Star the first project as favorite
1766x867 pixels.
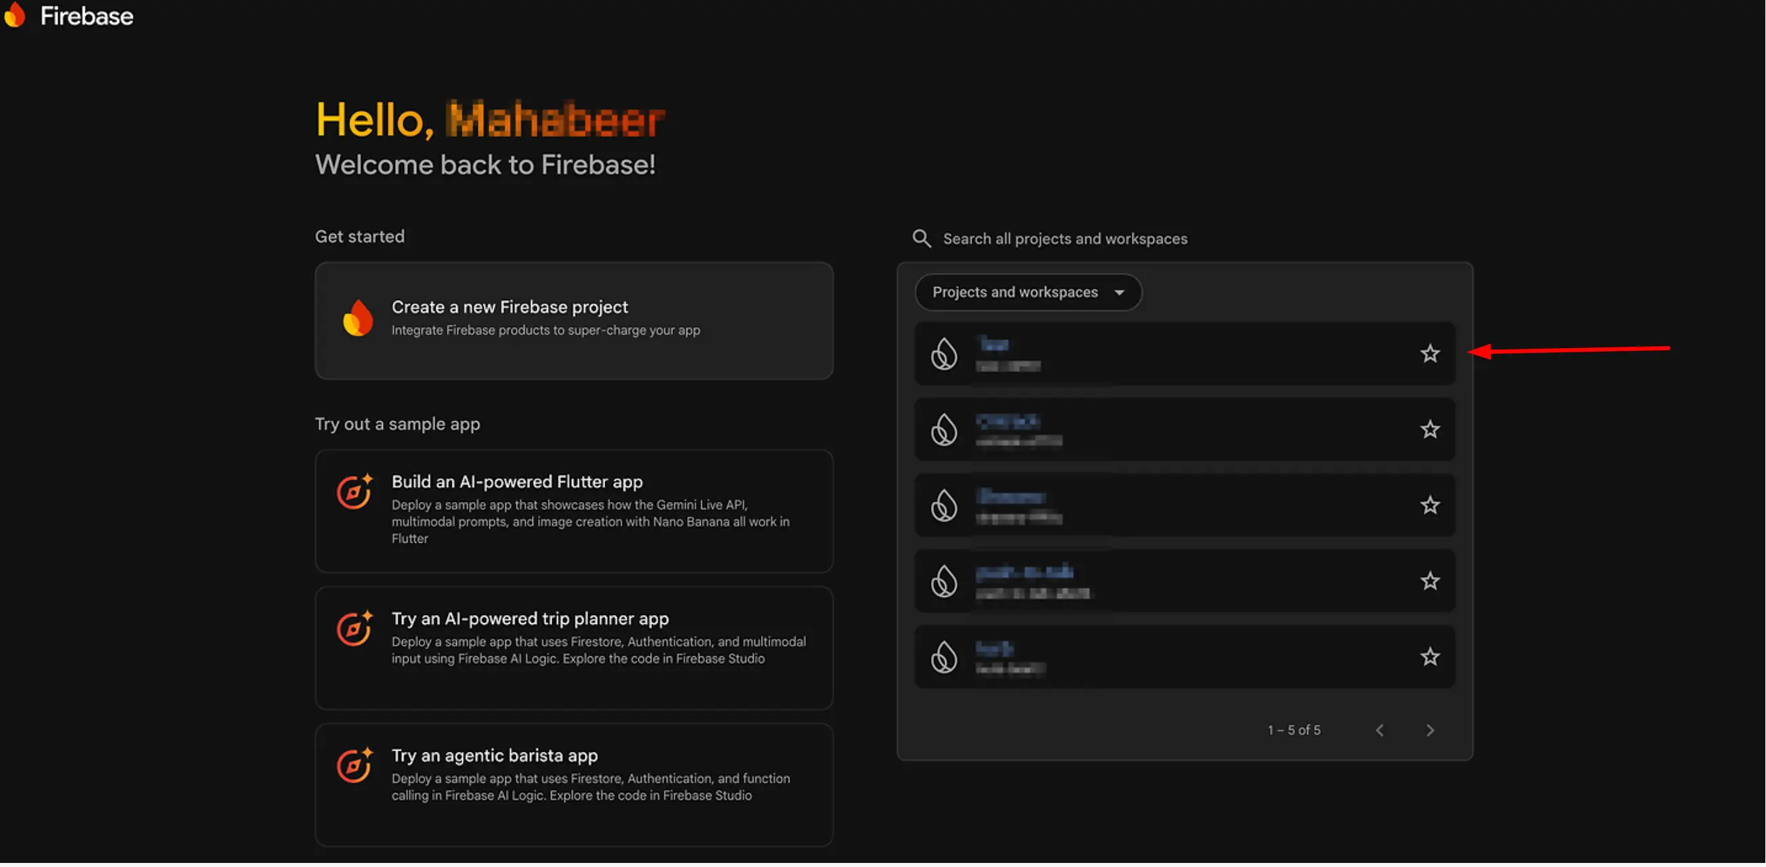coord(1431,353)
